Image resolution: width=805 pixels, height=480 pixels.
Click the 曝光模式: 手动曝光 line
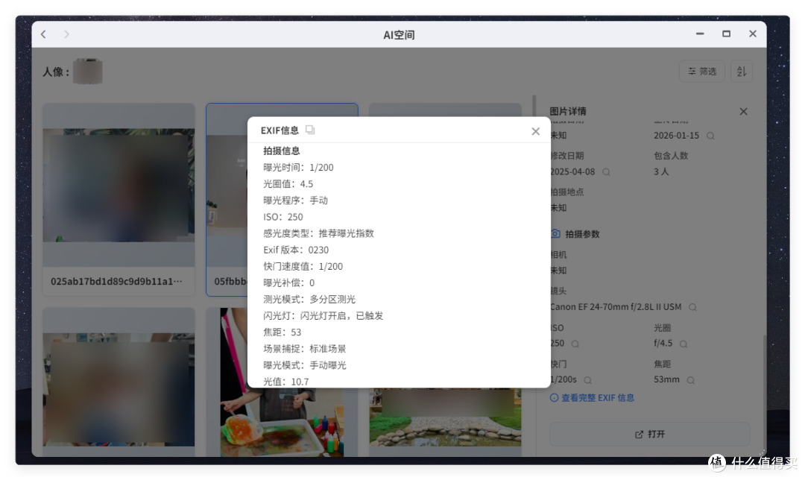304,365
